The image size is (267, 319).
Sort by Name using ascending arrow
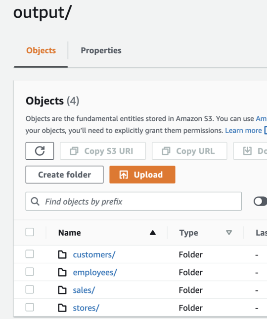(x=153, y=233)
